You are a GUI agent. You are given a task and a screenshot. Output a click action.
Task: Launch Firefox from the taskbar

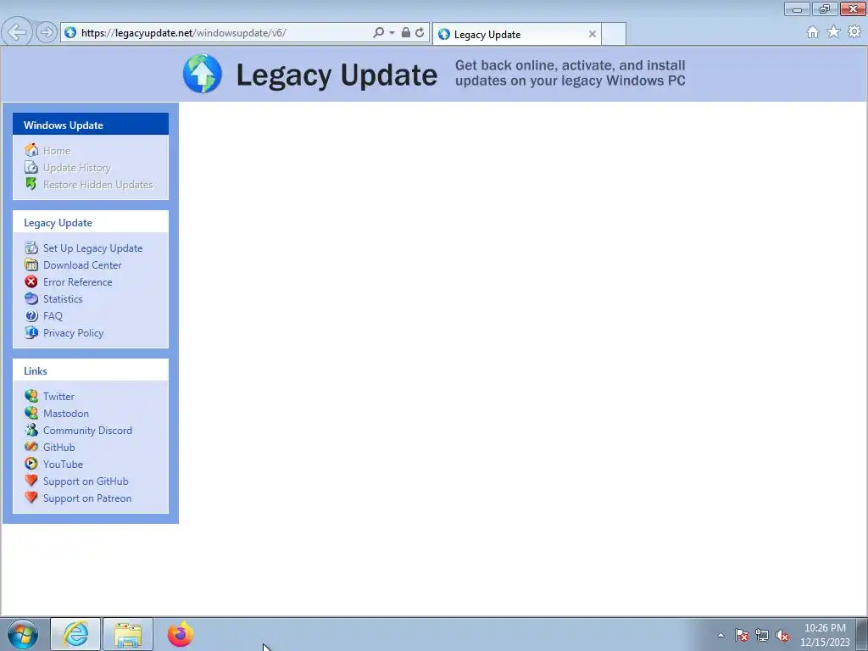(x=181, y=634)
